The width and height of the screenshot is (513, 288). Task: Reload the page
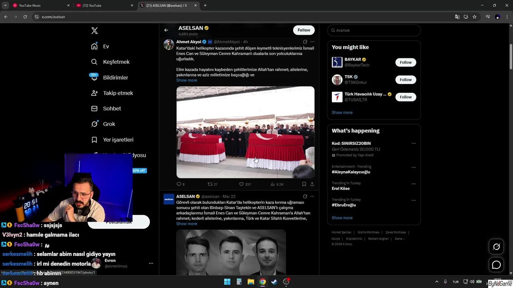click(25, 17)
